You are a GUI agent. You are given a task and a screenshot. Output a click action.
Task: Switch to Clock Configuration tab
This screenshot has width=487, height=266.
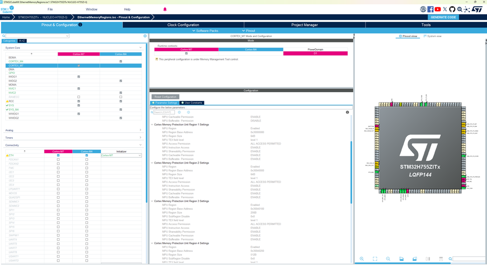click(x=183, y=25)
